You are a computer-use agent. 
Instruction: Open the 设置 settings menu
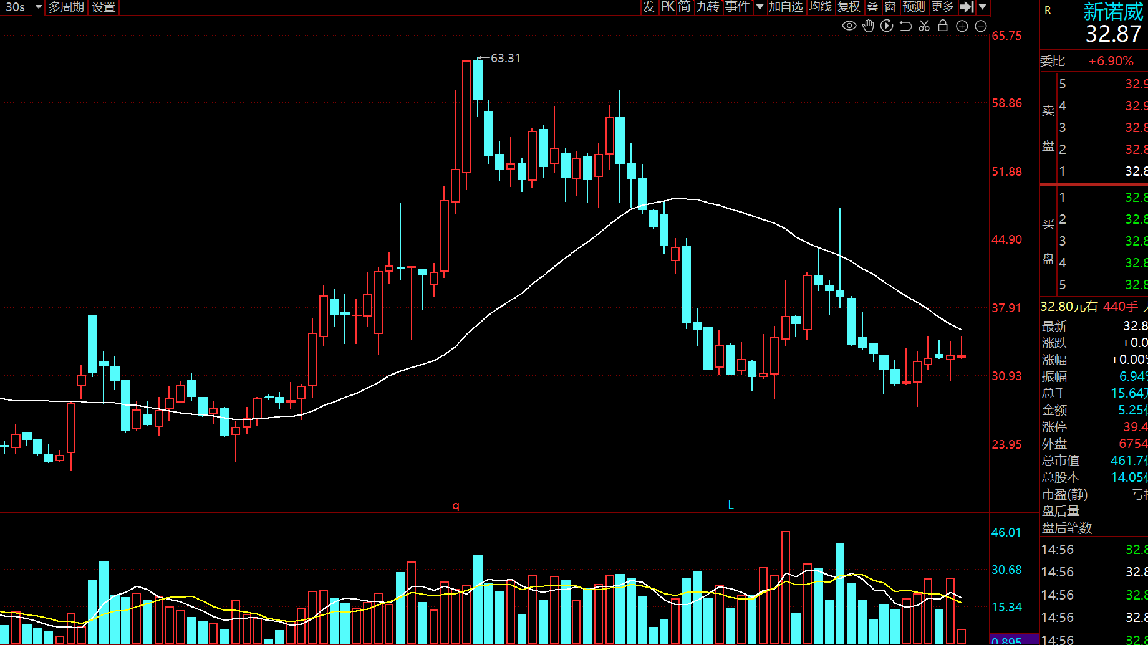[x=104, y=7]
